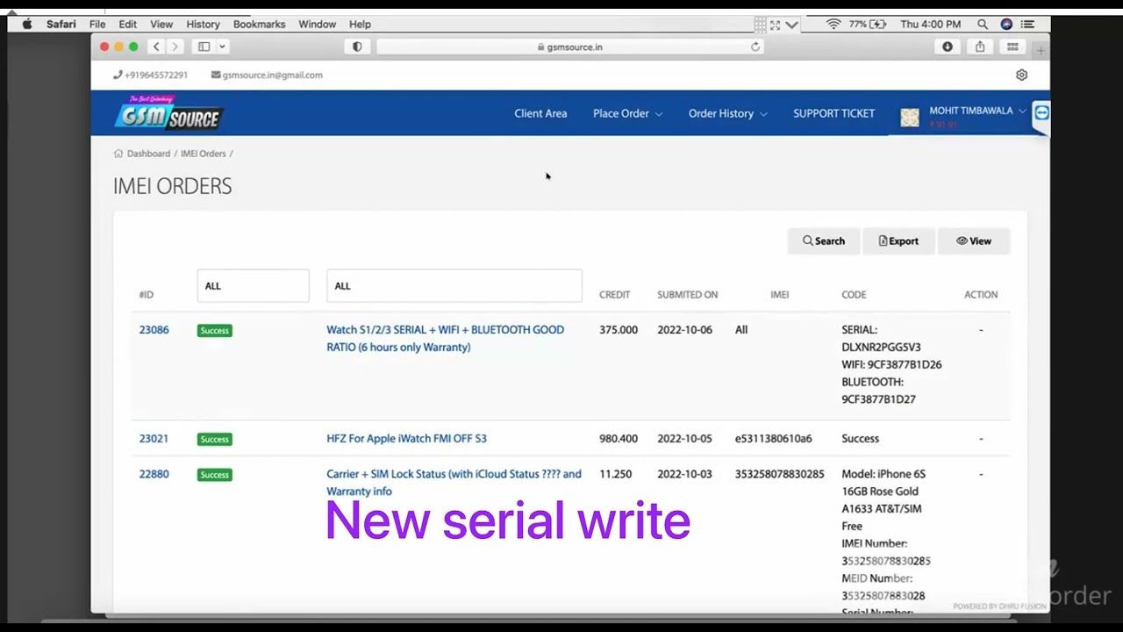Click privacy shield icon in toolbar

[x=357, y=47]
